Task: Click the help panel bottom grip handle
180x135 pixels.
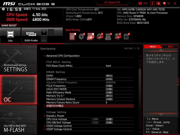Action: pyautogui.click(x=161, y=115)
